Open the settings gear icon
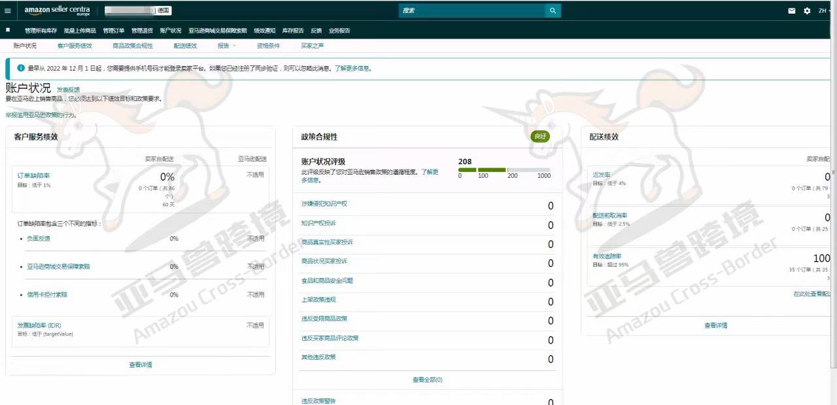Screen dimensions: 837x405 [x=807, y=10]
